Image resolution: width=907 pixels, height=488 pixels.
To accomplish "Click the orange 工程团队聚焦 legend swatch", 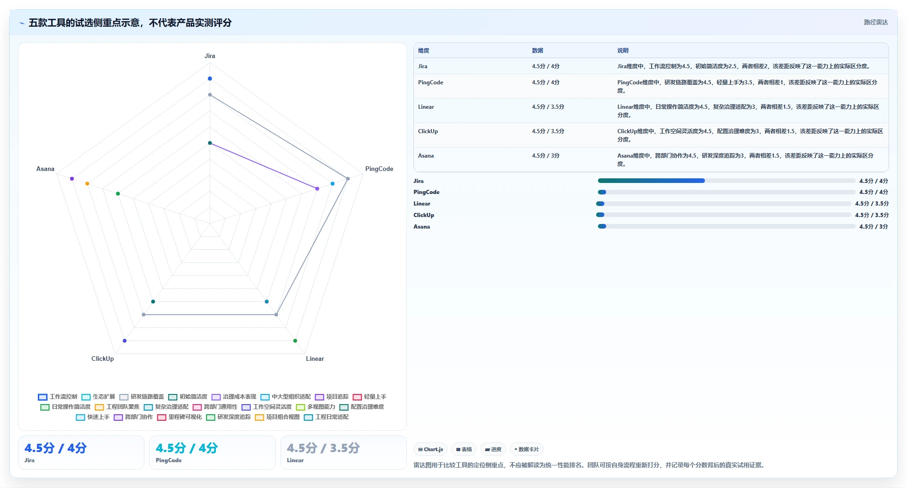I will [99, 407].
